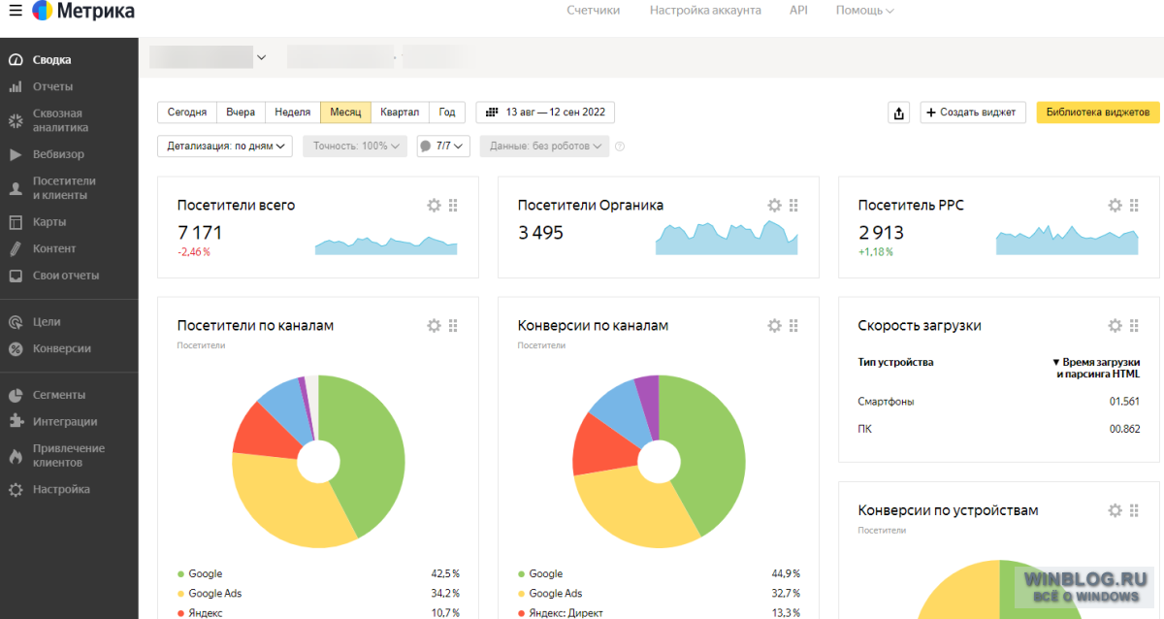Click the Создать виджет button

[973, 113]
